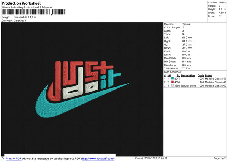Click code 1146 in the stop sequence
The height and width of the screenshot is (161, 228).
201,82
